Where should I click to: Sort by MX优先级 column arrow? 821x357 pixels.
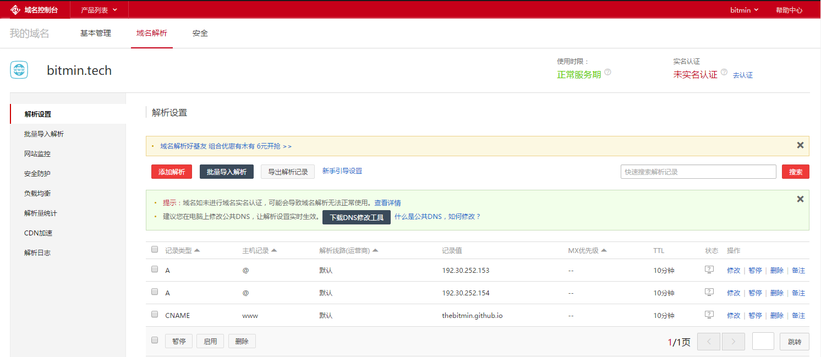click(x=604, y=250)
